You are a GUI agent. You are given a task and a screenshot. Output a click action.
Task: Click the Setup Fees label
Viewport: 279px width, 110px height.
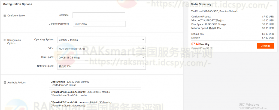pos(198,34)
